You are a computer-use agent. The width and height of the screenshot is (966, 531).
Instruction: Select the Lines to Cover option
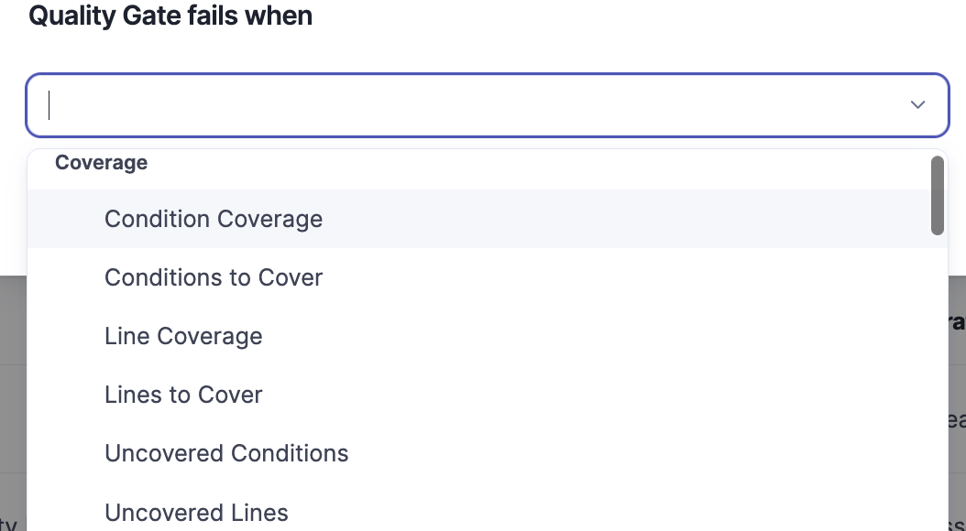click(183, 395)
